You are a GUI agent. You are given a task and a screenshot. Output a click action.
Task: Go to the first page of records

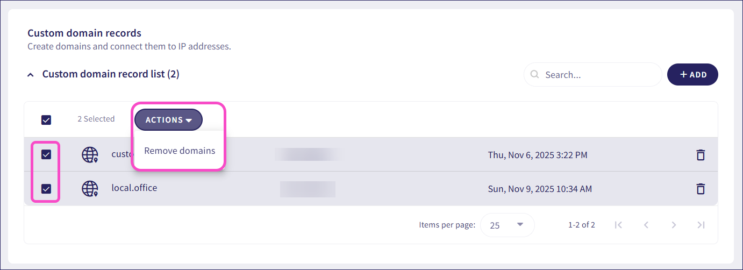tap(618, 225)
